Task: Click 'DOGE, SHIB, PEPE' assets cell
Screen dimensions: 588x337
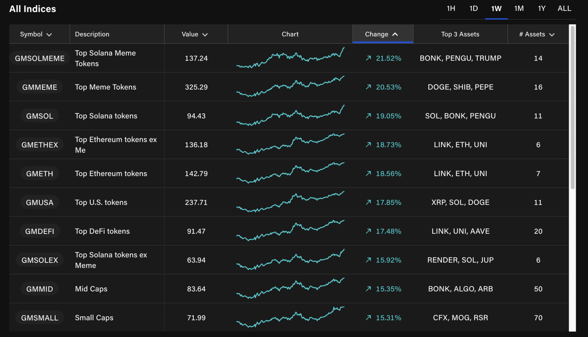Action: [x=460, y=87]
